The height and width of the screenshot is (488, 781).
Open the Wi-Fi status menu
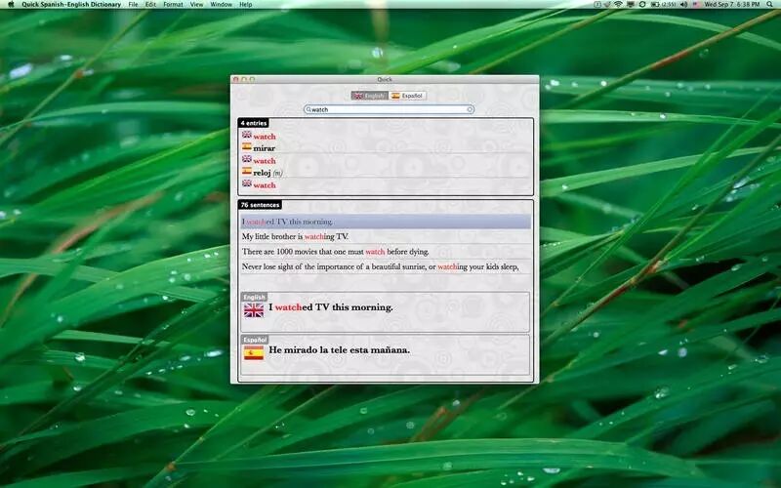[618, 5]
